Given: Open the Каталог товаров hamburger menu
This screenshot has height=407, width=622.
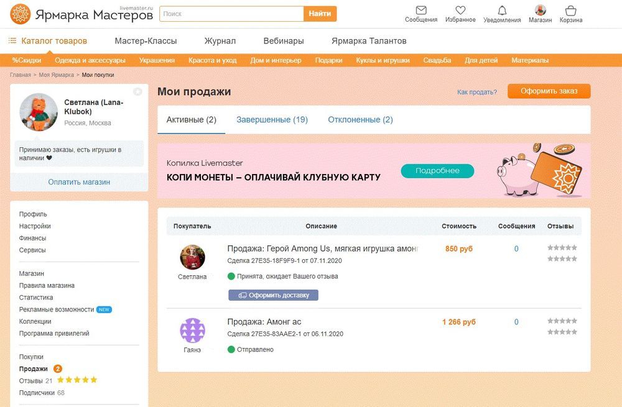Looking at the screenshot, I should tap(12, 41).
